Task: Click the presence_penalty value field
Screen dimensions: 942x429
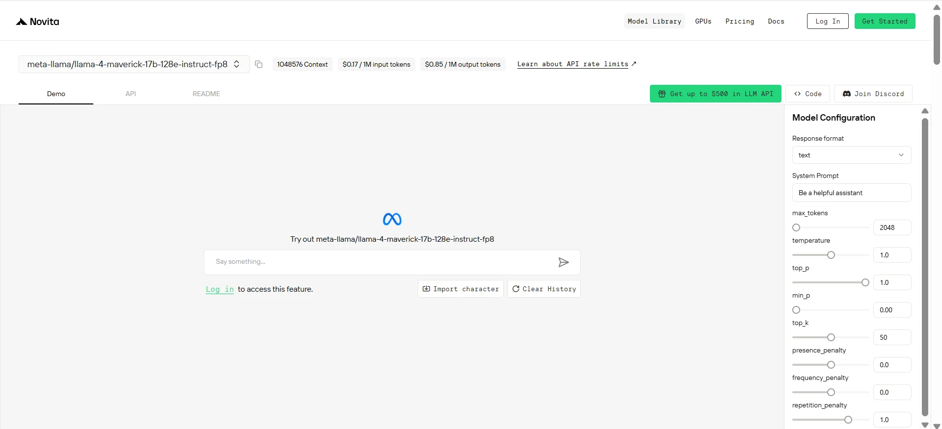Action: pyautogui.click(x=892, y=365)
